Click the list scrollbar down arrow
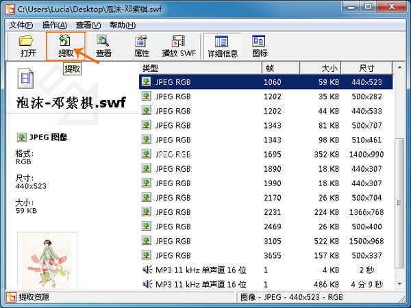411x308 pixels. [399, 283]
